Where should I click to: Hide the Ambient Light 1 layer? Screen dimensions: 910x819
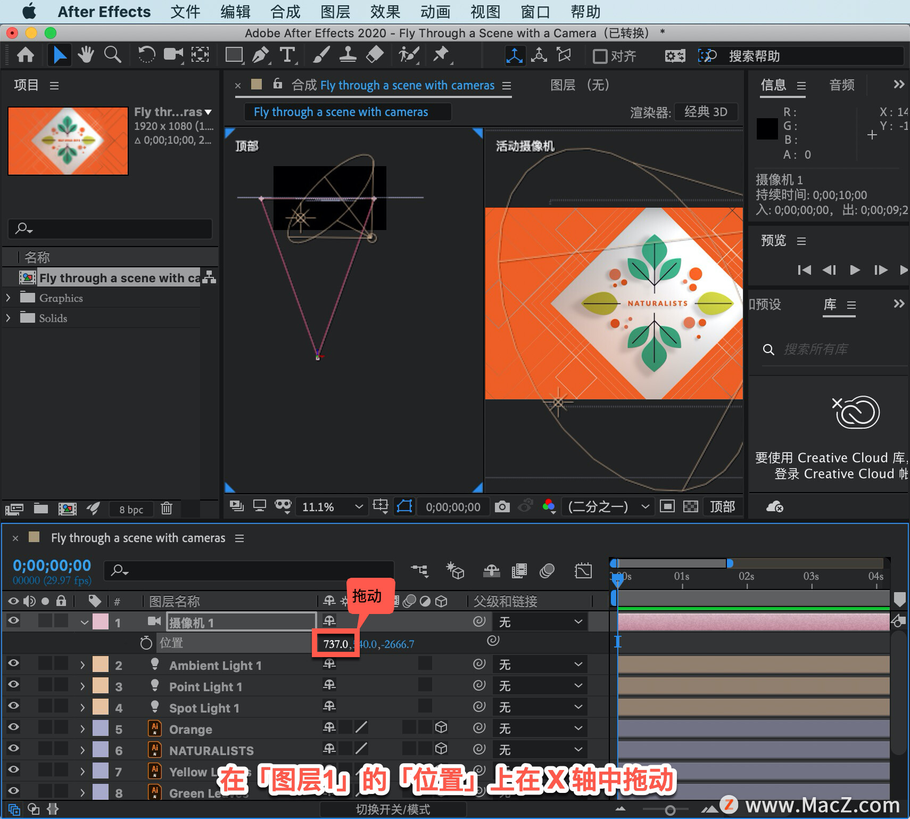click(x=13, y=664)
